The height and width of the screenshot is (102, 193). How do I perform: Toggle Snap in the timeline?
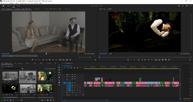click(68, 68)
